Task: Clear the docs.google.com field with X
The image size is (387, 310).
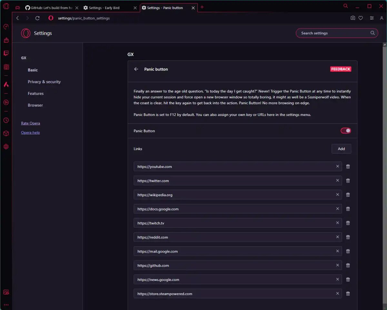Action: [338, 209]
